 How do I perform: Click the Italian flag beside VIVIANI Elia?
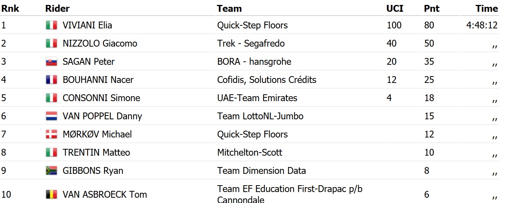[x=51, y=25]
